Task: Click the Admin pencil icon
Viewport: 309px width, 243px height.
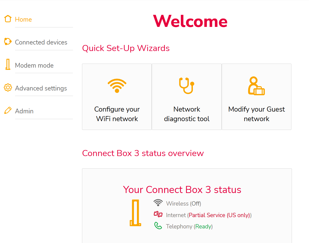Action: pyautogui.click(x=8, y=110)
